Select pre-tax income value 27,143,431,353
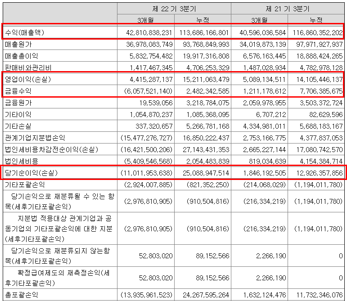This screenshot has height=301, width=347. [206, 150]
